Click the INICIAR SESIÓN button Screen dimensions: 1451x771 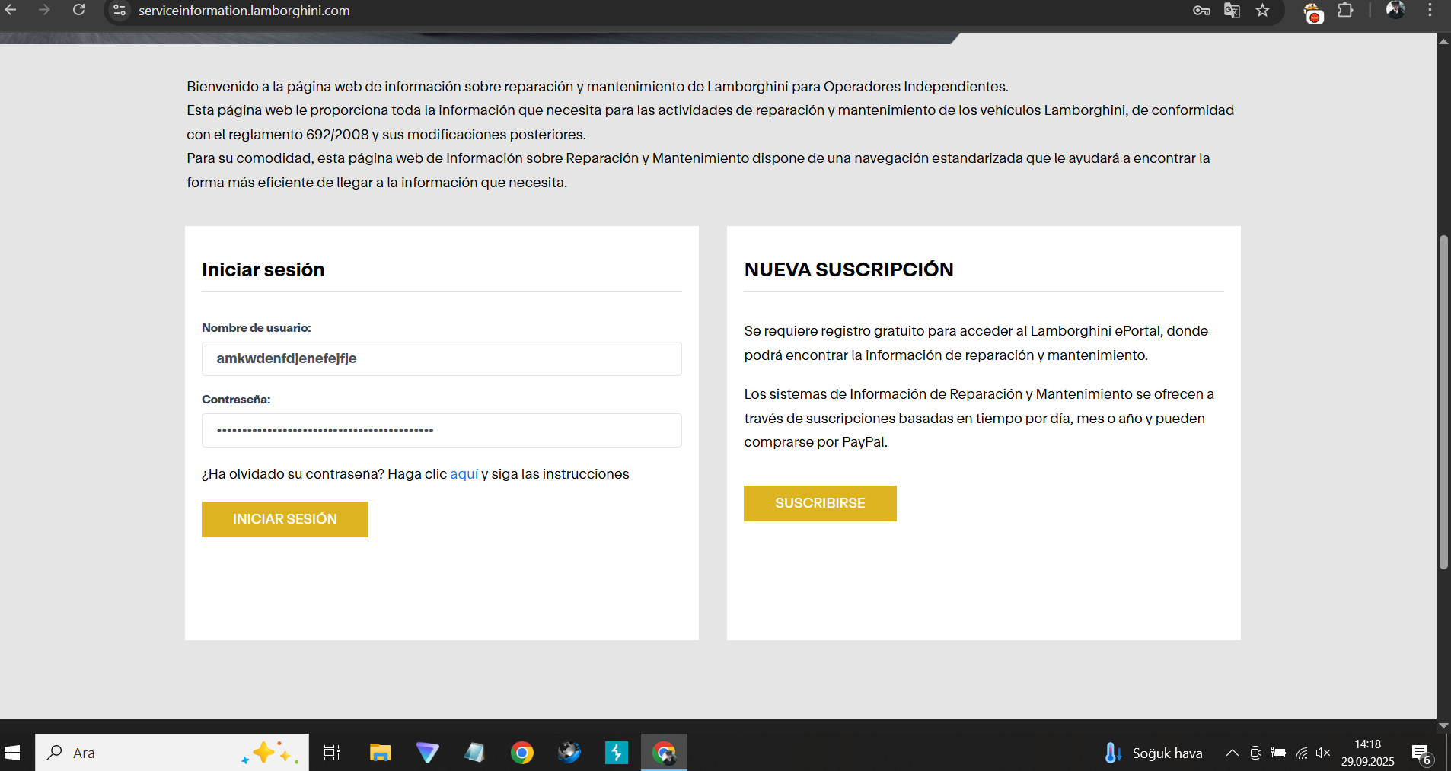click(285, 519)
